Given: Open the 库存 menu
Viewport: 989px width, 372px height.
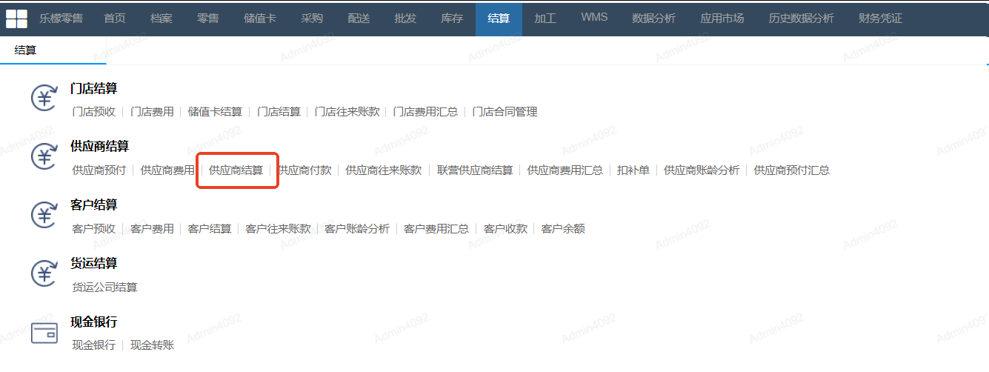Looking at the screenshot, I should [x=452, y=19].
